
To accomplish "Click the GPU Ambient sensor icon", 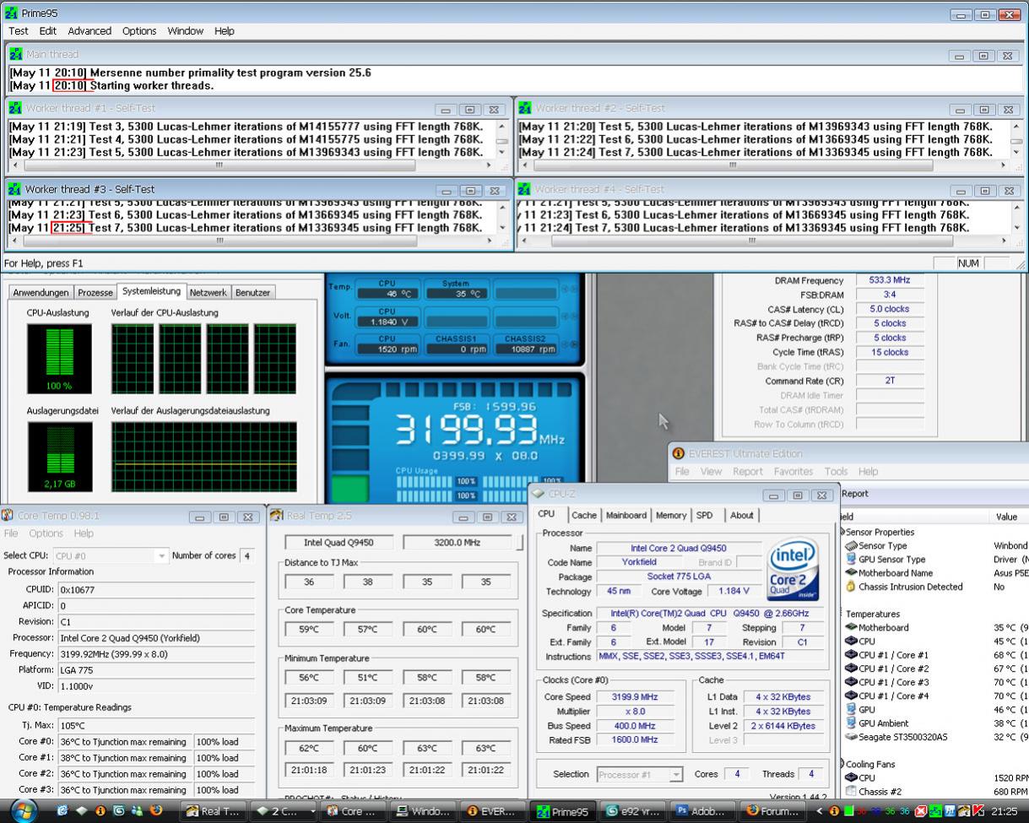I will click(x=851, y=723).
